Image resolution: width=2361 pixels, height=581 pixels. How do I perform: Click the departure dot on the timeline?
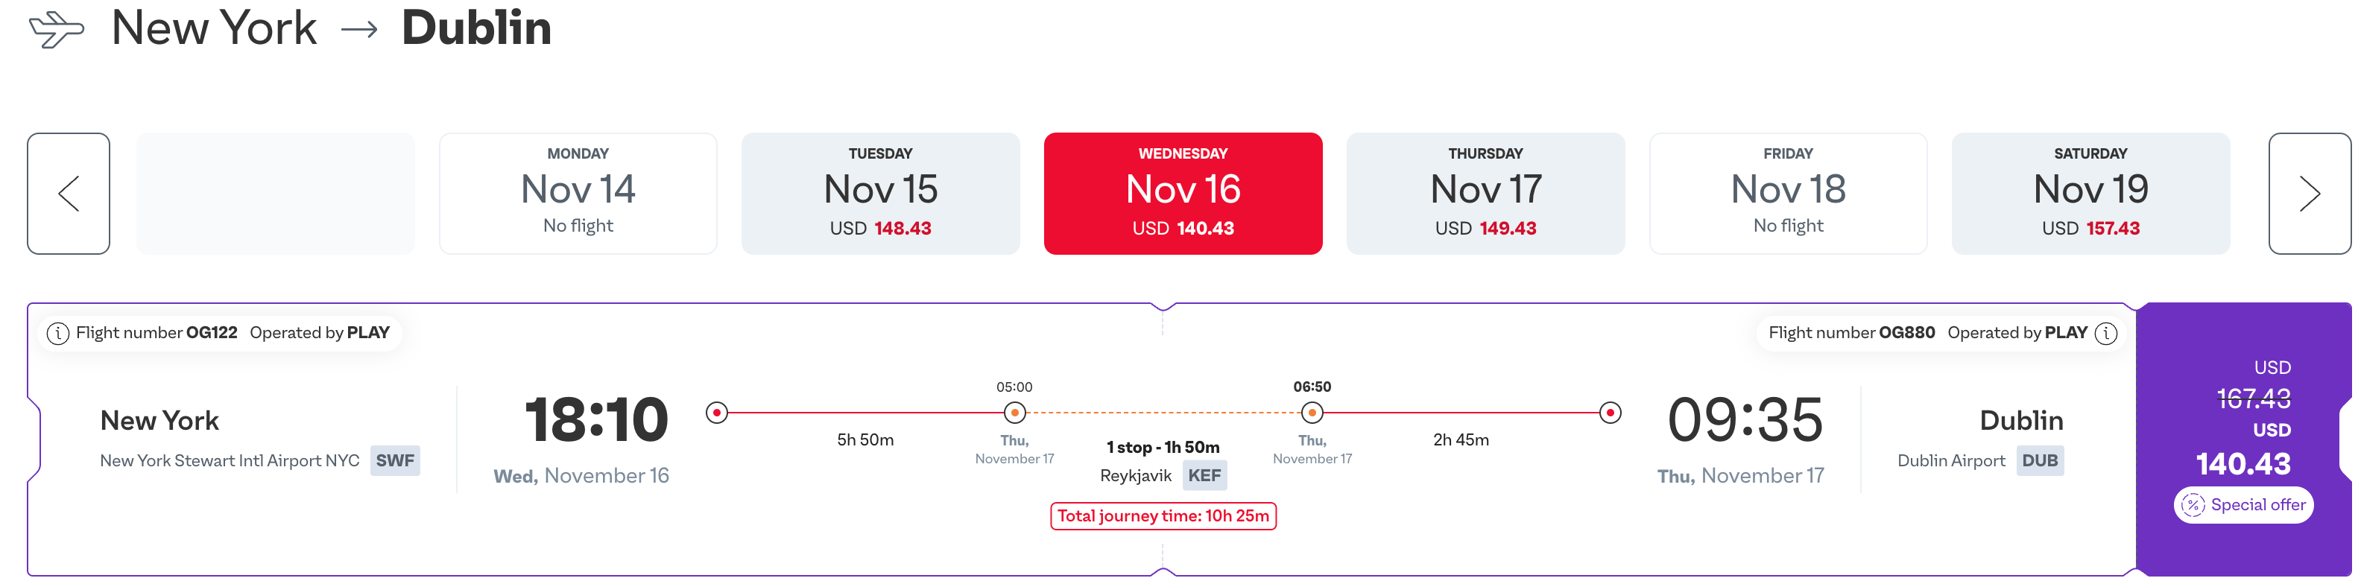coord(717,413)
